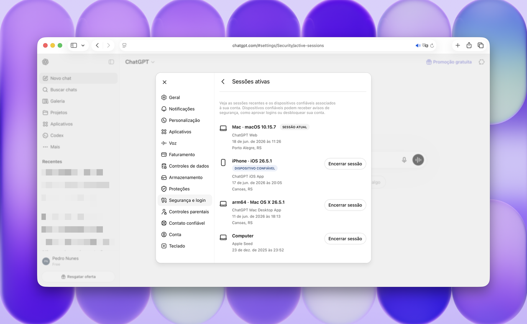Reload the page in Safari
The width and height of the screenshot is (527, 324).
click(x=432, y=46)
